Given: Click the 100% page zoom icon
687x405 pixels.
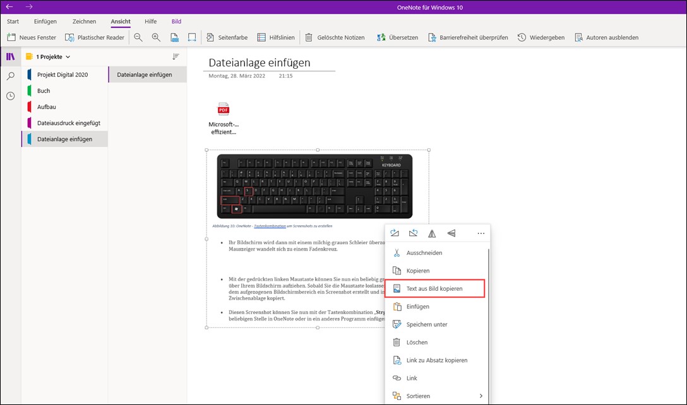Looking at the screenshot, I should coord(174,38).
